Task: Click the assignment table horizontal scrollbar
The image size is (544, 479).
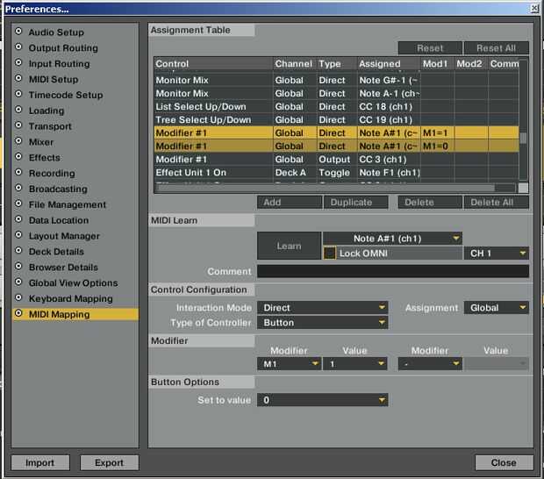Action: 335,188
